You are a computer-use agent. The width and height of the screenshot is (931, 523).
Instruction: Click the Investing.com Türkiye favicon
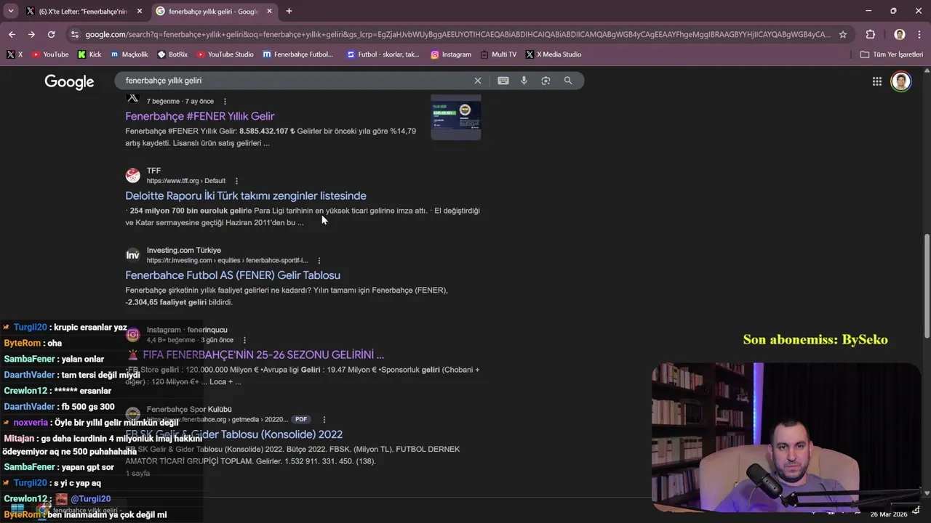(133, 255)
